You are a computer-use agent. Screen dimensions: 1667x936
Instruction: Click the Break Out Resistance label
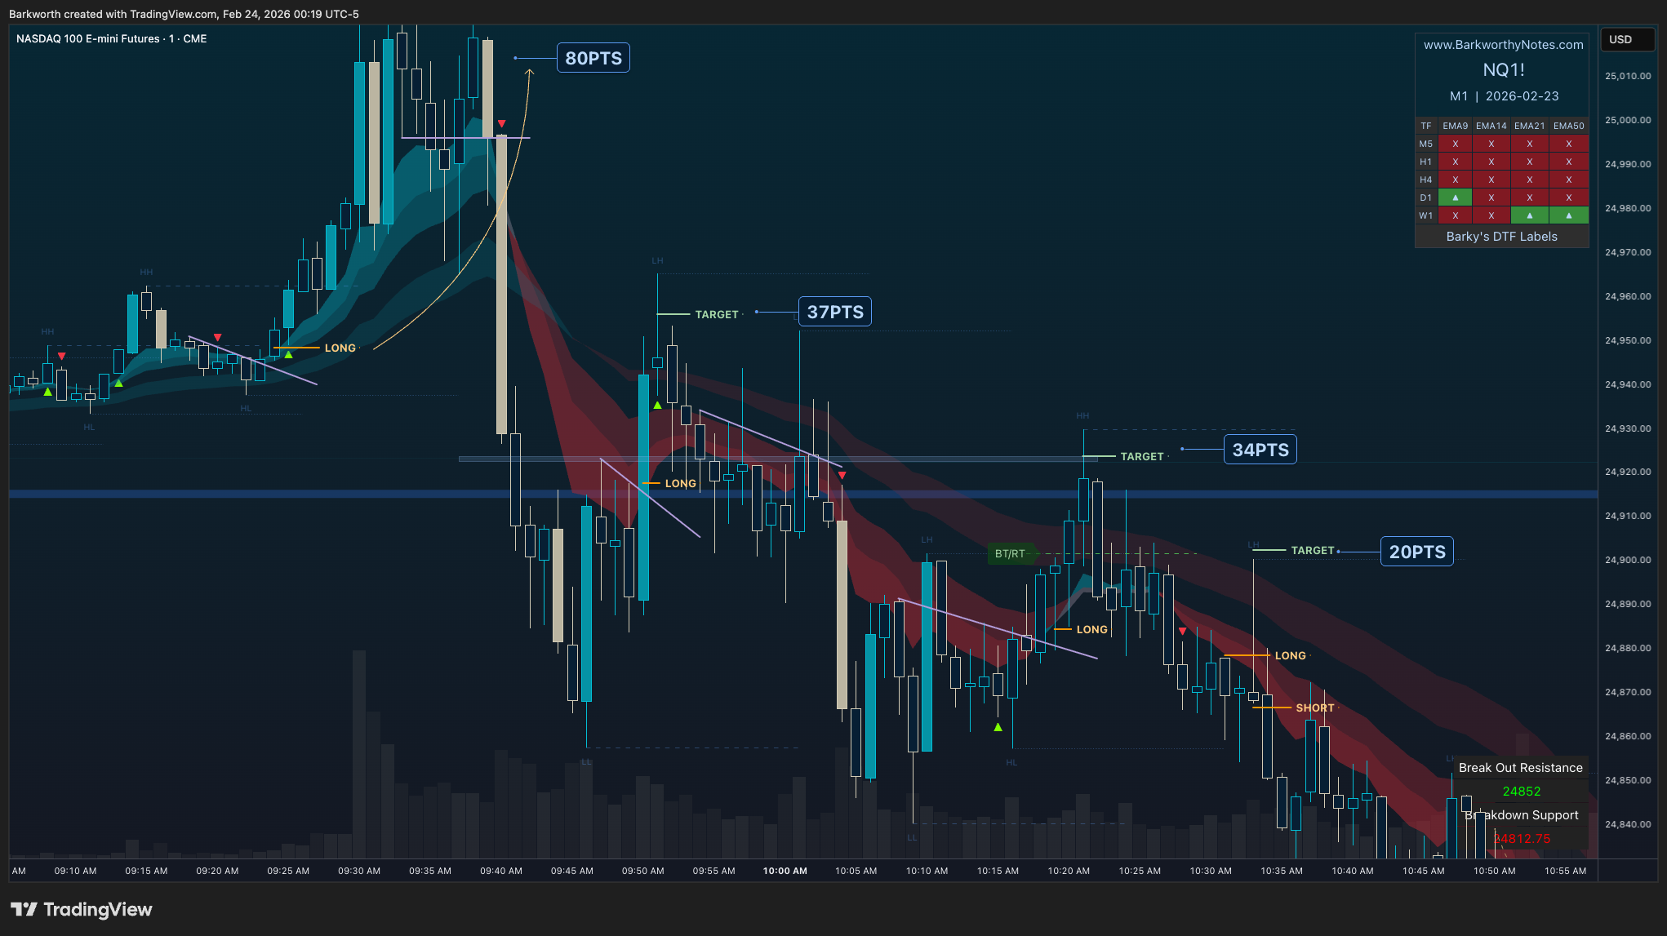click(1520, 768)
